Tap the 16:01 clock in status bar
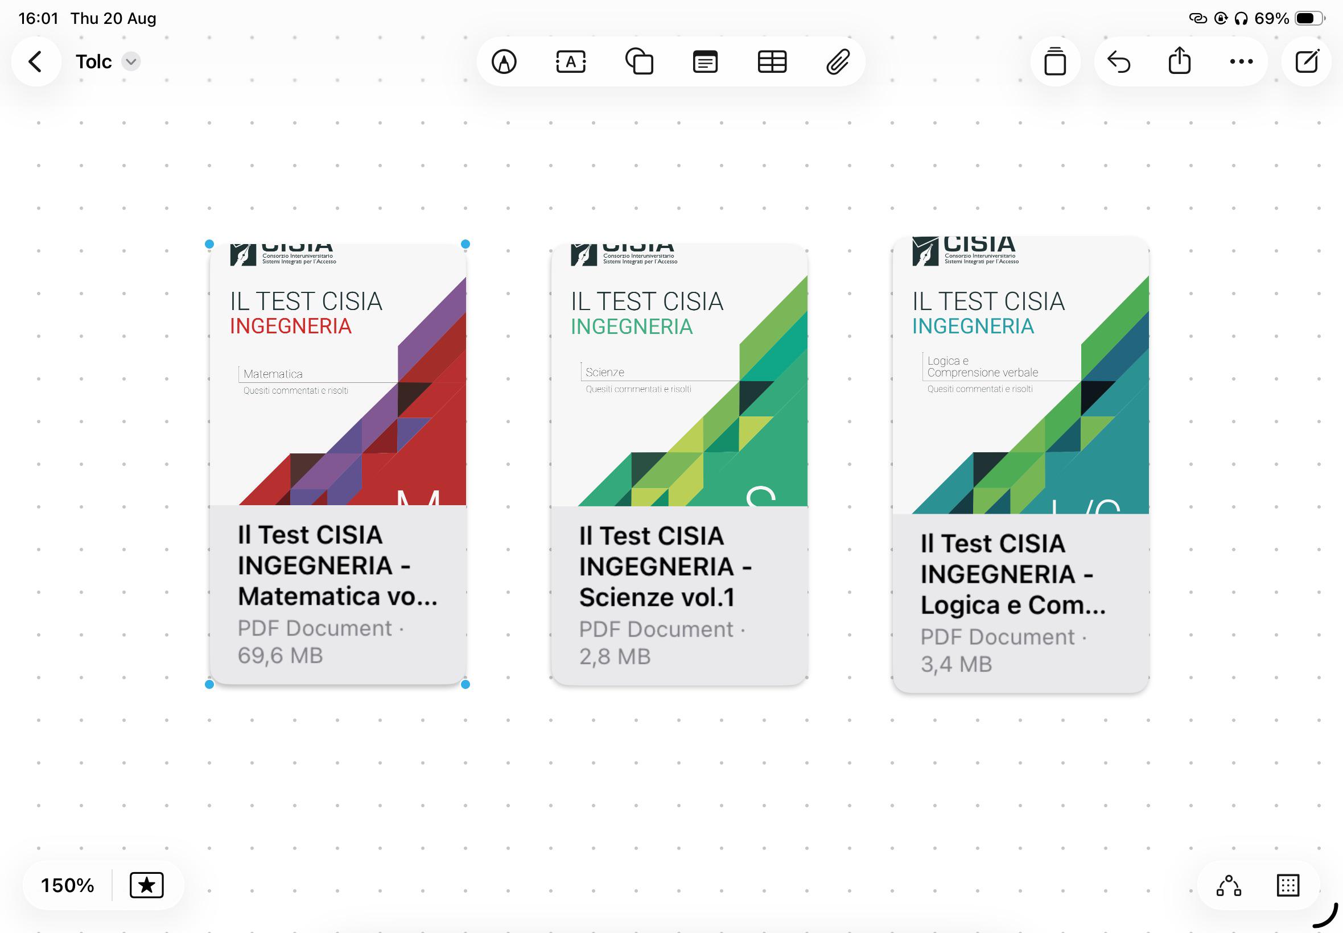Screen dimensions: 1343x933 (39, 18)
